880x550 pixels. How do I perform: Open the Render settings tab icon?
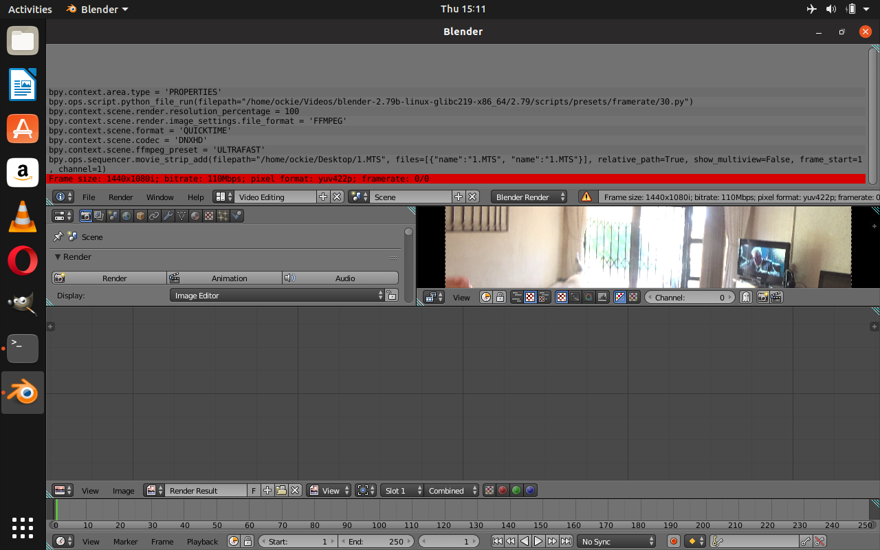(86, 216)
